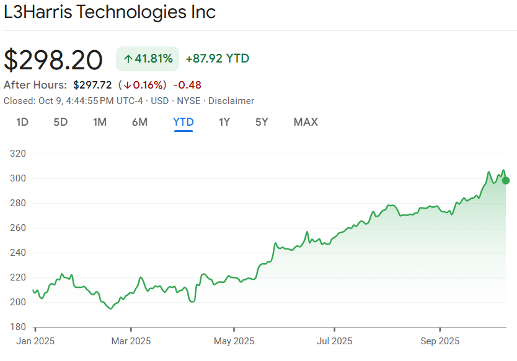Show the 1M chart range

click(100, 122)
